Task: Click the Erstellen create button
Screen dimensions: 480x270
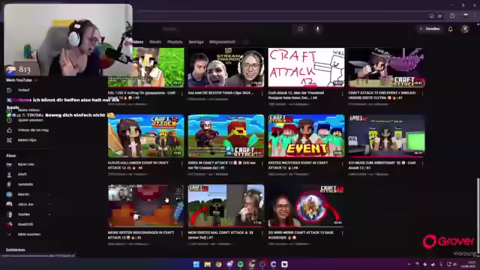Action: click(x=430, y=28)
